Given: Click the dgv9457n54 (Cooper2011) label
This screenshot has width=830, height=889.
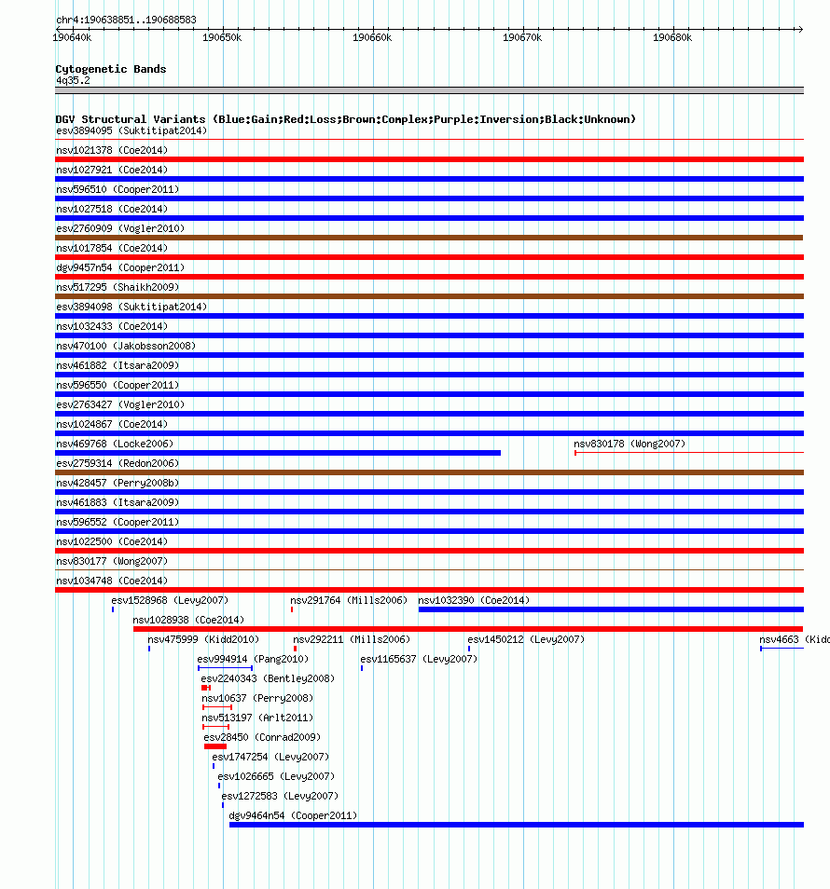Looking at the screenshot, I should click(120, 267).
